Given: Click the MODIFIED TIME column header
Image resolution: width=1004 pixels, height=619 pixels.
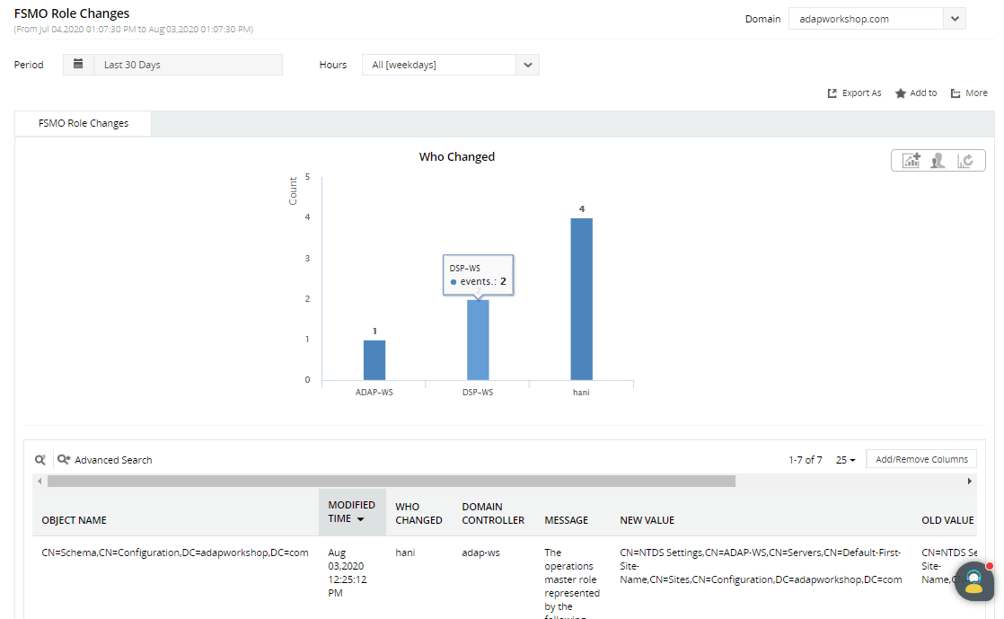Looking at the screenshot, I should point(351,512).
